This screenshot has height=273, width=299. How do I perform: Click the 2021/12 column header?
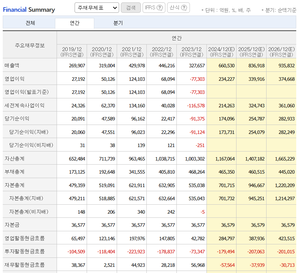pos(132,52)
